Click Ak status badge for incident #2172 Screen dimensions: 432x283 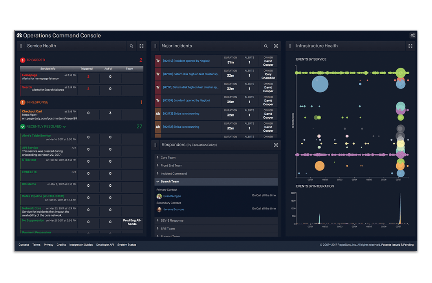(x=158, y=127)
